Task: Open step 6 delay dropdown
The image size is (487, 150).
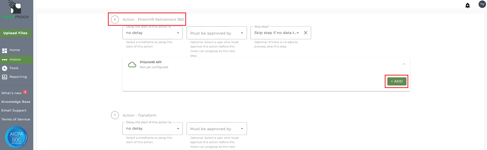Action: tap(153, 33)
